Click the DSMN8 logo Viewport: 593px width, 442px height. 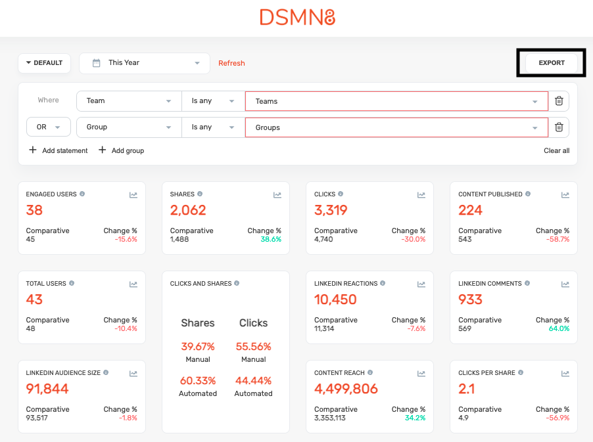[x=297, y=17]
